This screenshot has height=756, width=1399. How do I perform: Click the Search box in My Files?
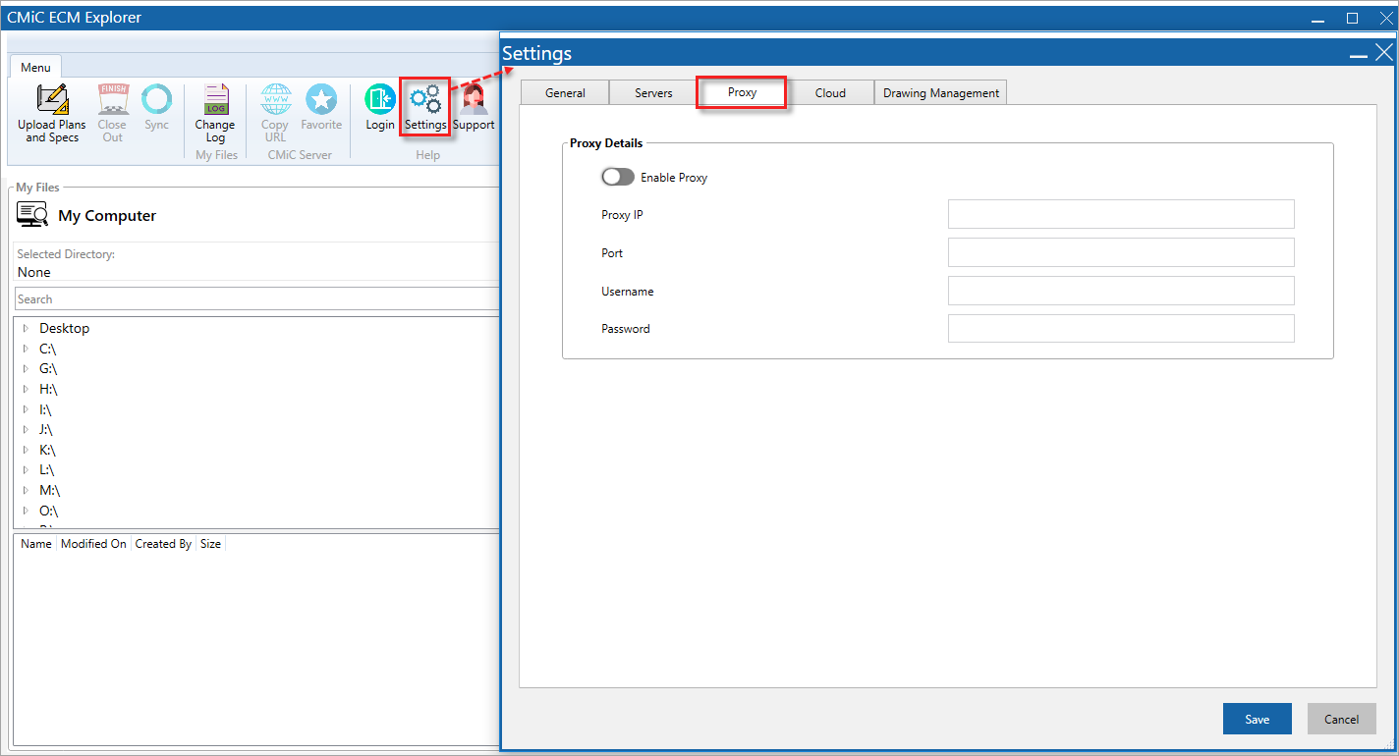pos(257,298)
